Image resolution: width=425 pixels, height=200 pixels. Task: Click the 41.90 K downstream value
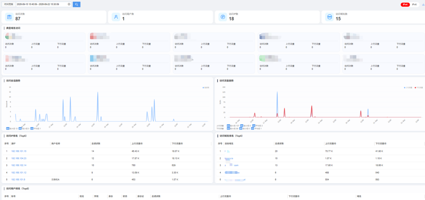(x=379, y=151)
